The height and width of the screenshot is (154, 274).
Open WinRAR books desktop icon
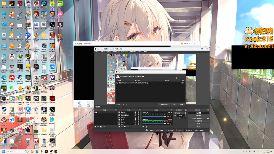coord(28,24)
